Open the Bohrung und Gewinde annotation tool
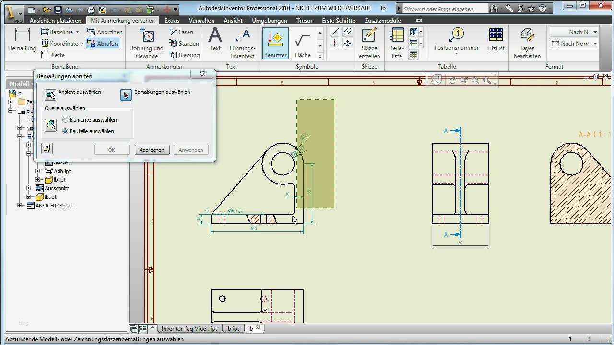This screenshot has width=614, height=345. pyautogui.click(x=147, y=44)
